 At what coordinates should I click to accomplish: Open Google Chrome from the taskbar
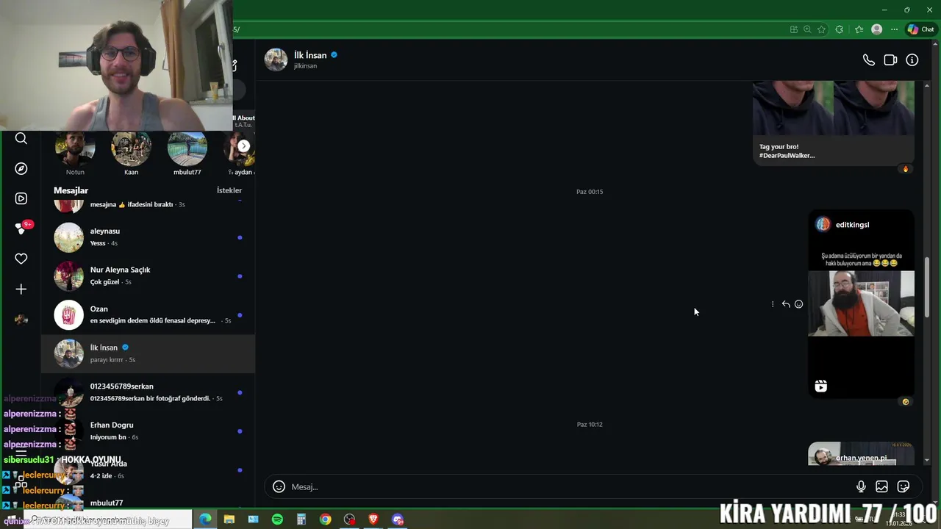click(x=325, y=519)
